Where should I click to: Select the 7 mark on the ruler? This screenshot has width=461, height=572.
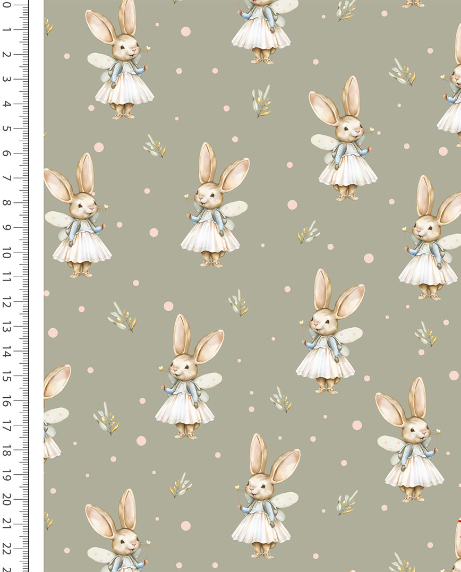[7, 178]
